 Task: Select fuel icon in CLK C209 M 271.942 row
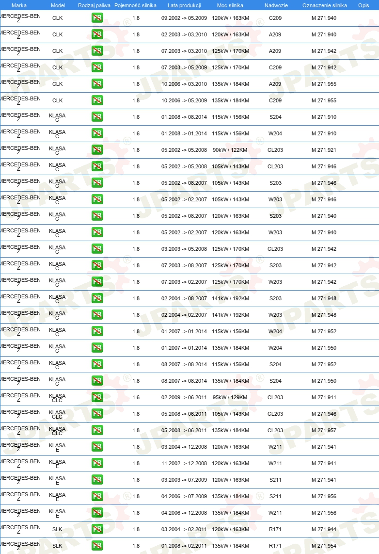[x=97, y=67]
